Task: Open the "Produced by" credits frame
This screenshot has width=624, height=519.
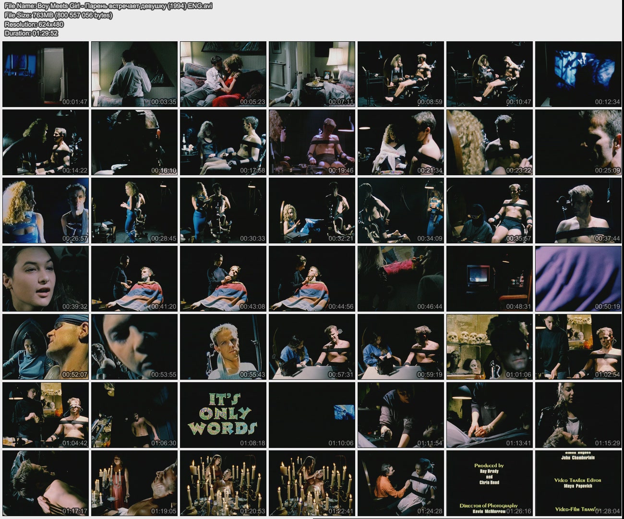Action: [x=490, y=483]
